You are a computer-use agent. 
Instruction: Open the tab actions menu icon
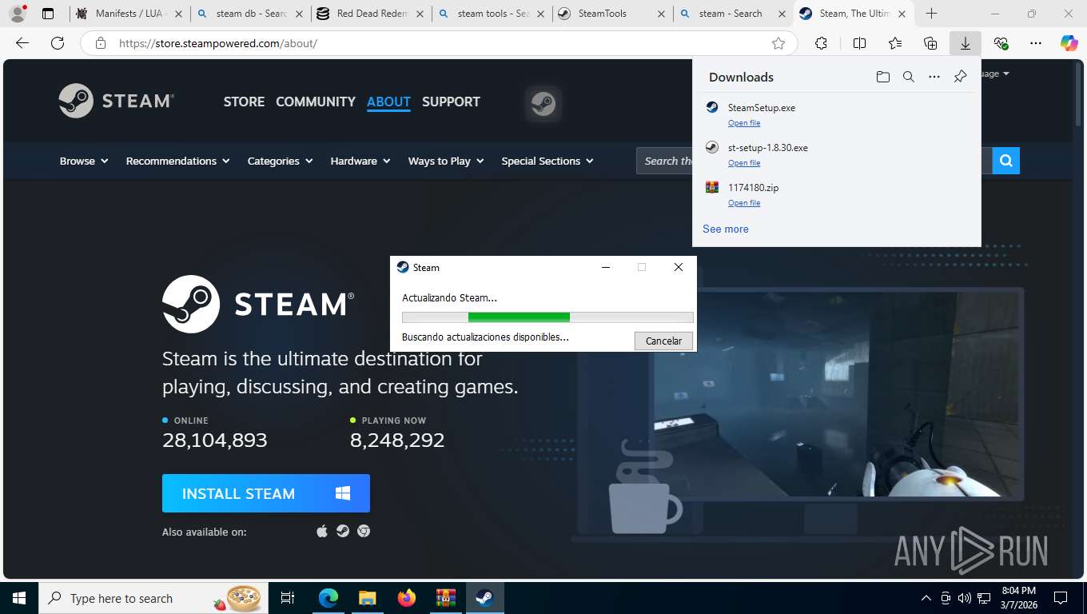[x=48, y=14]
